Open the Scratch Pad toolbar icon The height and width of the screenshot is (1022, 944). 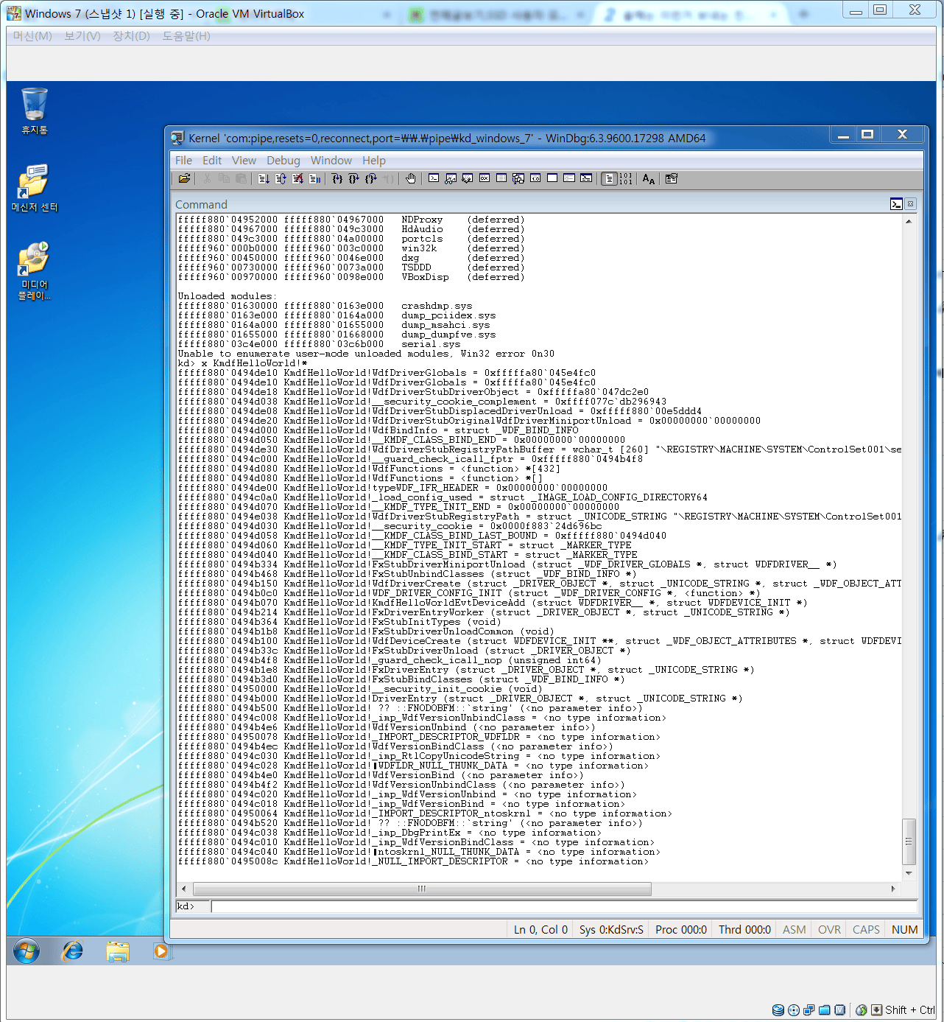pyautogui.click(x=552, y=178)
